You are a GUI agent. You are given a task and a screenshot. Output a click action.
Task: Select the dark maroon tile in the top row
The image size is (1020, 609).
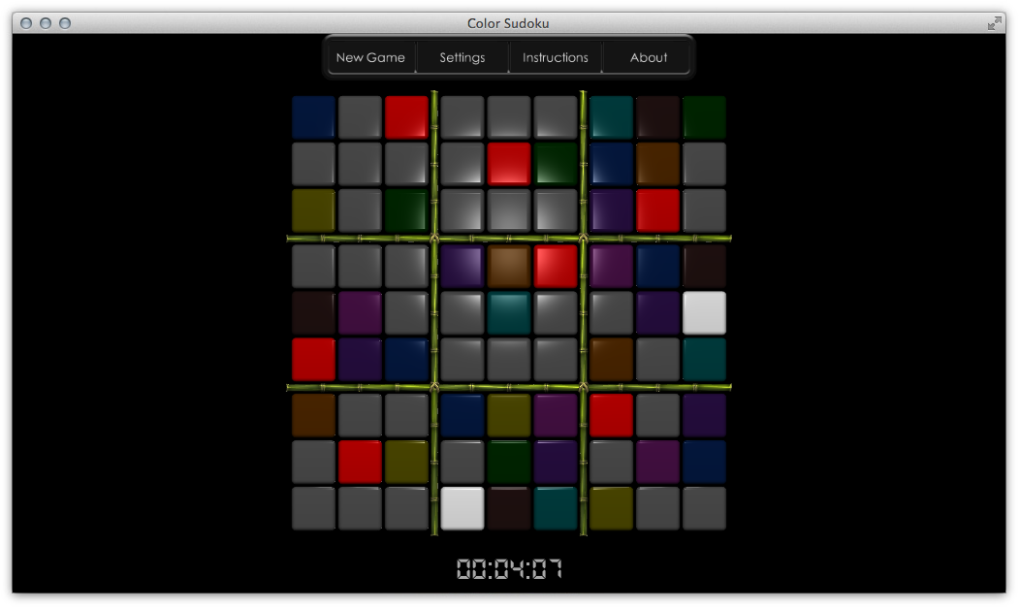tap(658, 117)
